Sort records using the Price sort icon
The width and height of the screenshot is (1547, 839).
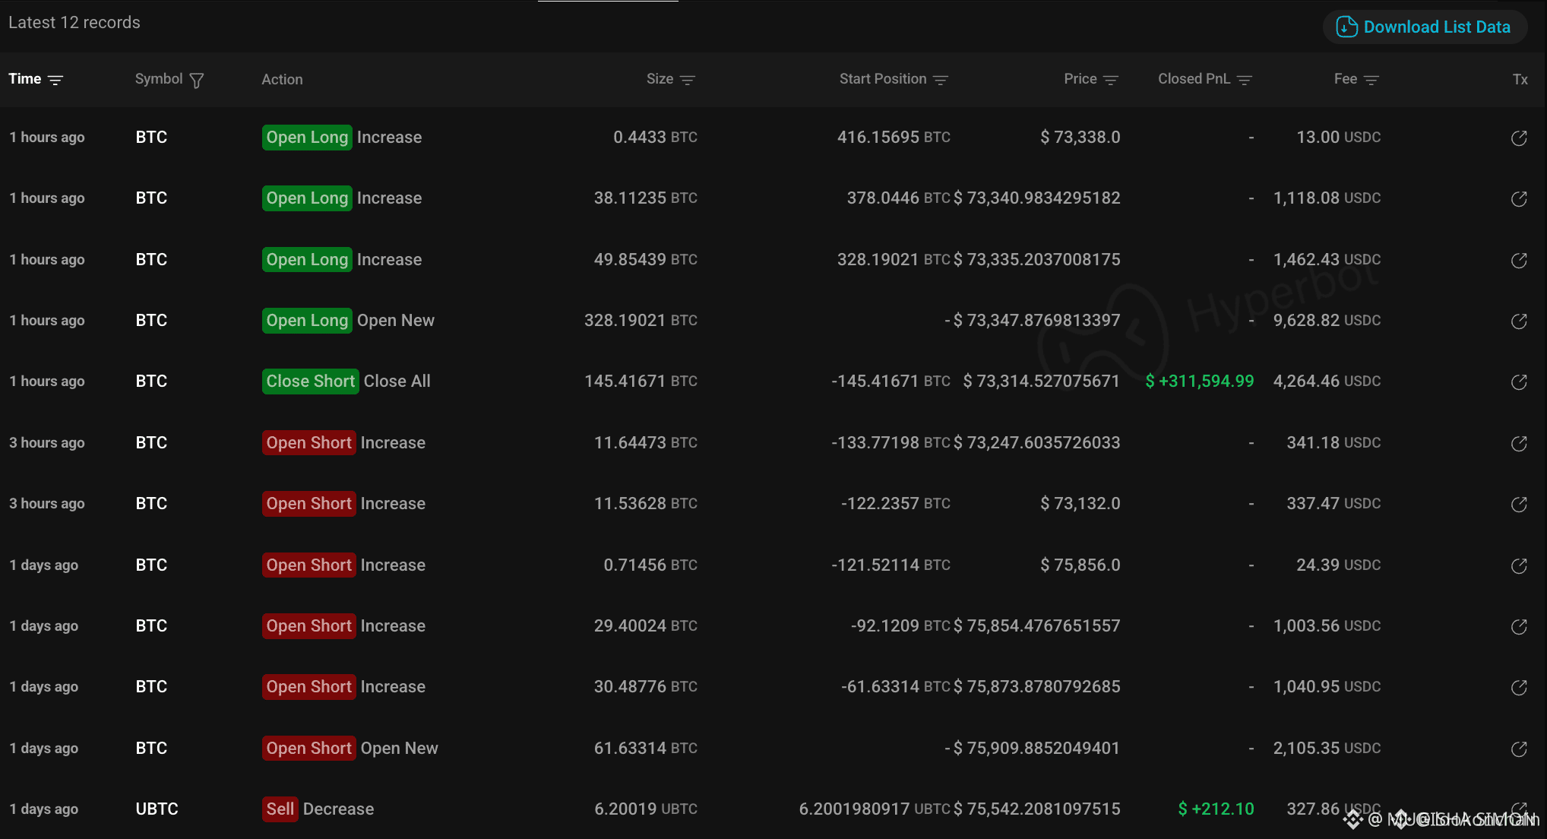[x=1111, y=80]
